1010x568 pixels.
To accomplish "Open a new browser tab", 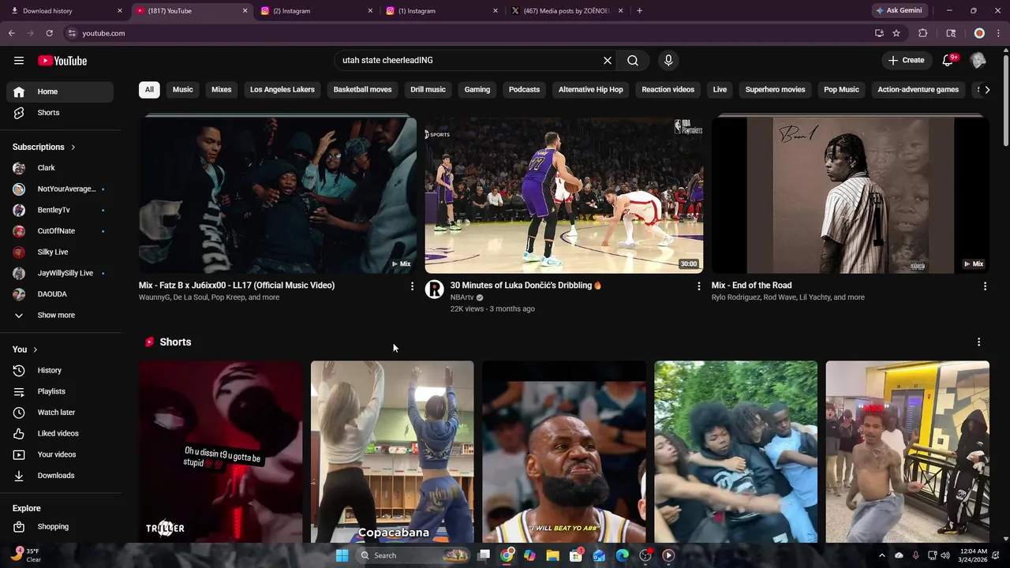I will click(639, 11).
